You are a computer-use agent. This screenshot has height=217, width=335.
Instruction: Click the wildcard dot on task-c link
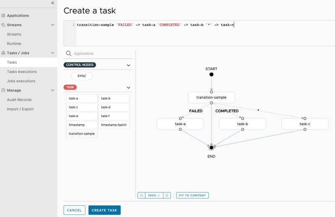click(258, 110)
